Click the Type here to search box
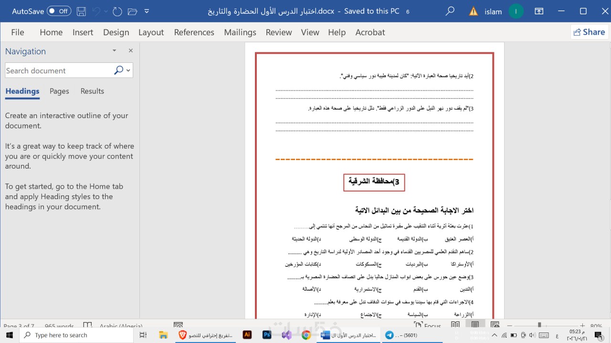611x343 pixels. [76, 335]
